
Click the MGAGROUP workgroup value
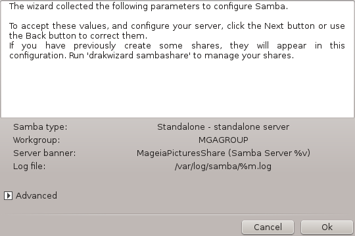coord(224,140)
